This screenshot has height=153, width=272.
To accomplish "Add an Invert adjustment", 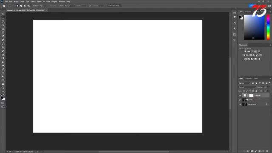I will click(245, 59).
